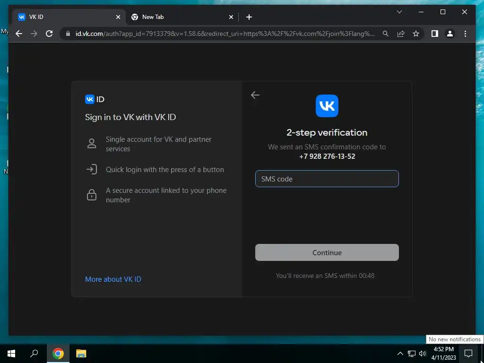Open the Windows Start menu
Image resolution: width=484 pixels, height=363 pixels.
(x=11, y=353)
